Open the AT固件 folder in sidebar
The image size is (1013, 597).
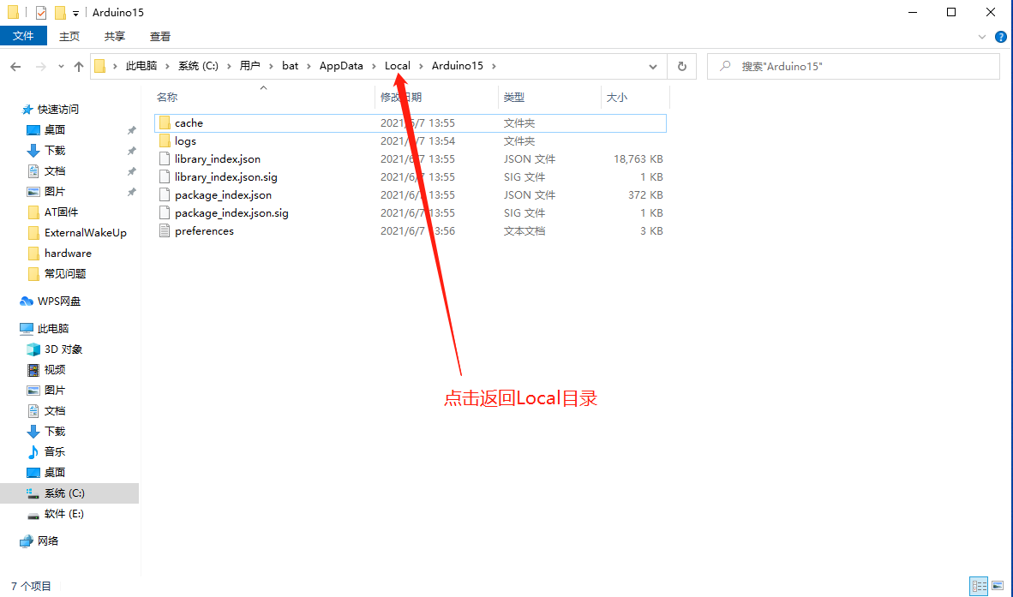click(53, 212)
